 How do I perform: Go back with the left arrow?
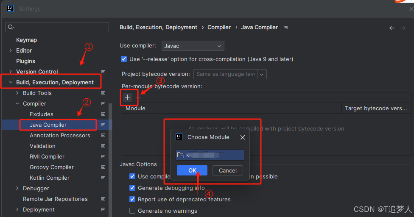click(x=392, y=28)
